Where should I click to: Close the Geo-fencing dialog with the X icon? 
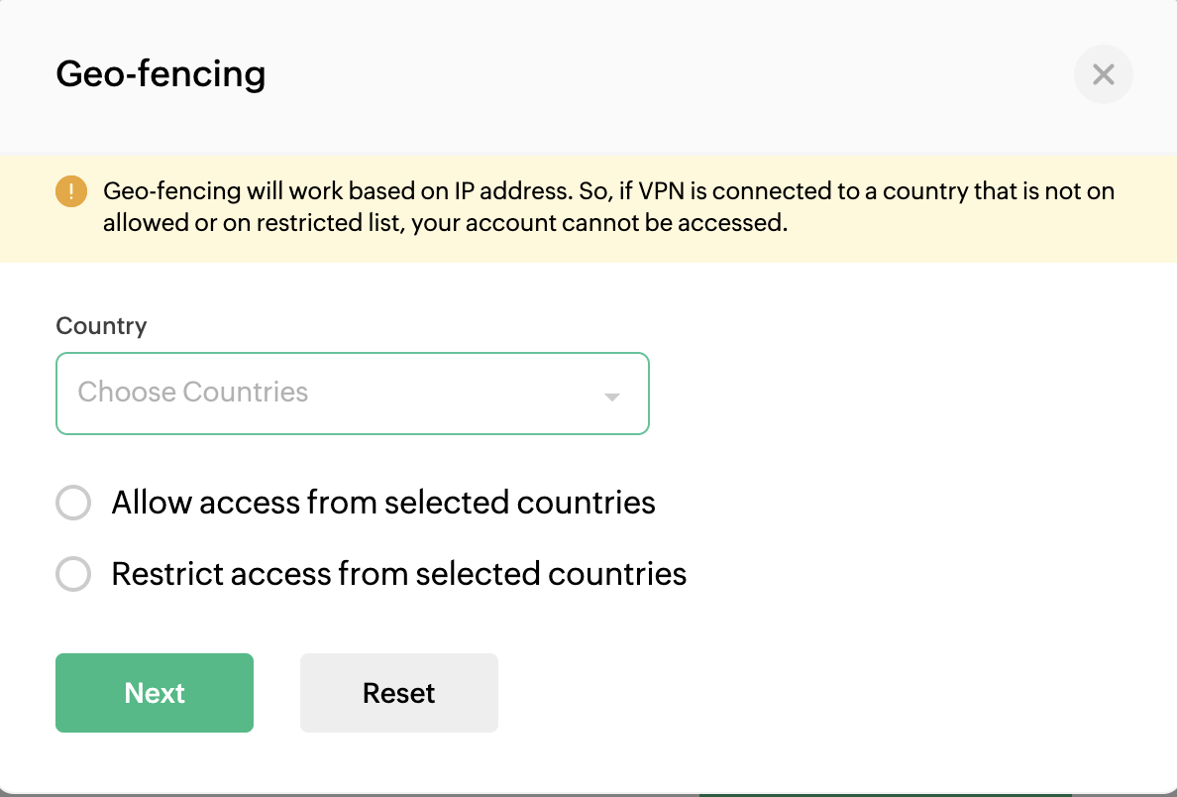pyautogui.click(x=1103, y=74)
